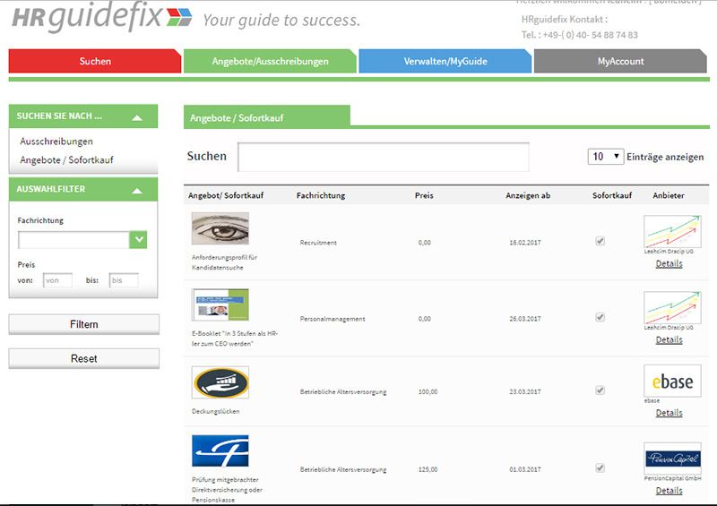This screenshot has height=506, width=717.
Task: Click the Deckungslücken hand icon image
Action: point(220,382)
